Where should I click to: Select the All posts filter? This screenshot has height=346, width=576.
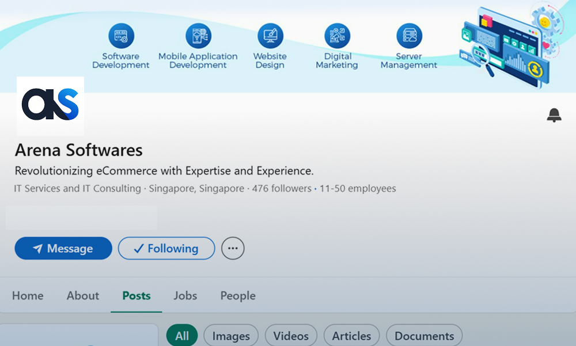click(x=182, y=336)
